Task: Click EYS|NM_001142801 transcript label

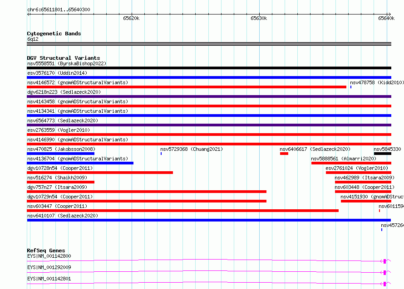Action: coord(49,279)
